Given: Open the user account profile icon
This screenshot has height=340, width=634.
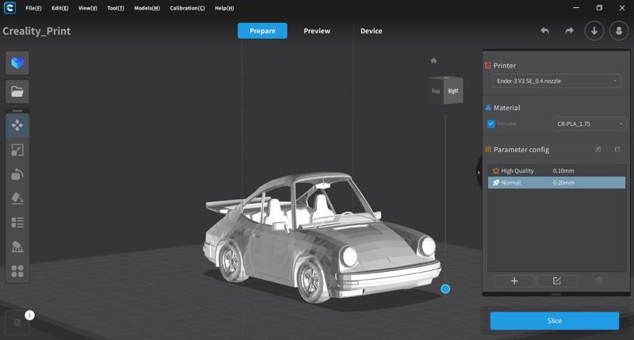Looking at the screenshot, I should tap(618, 31).
